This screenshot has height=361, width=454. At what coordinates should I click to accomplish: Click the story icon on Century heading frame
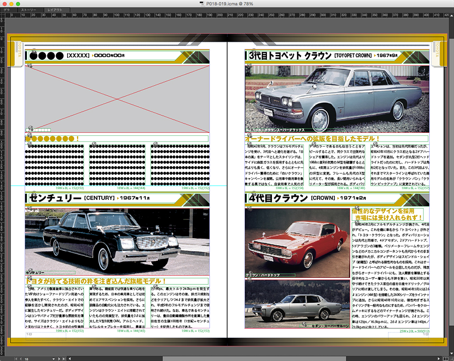34,194
